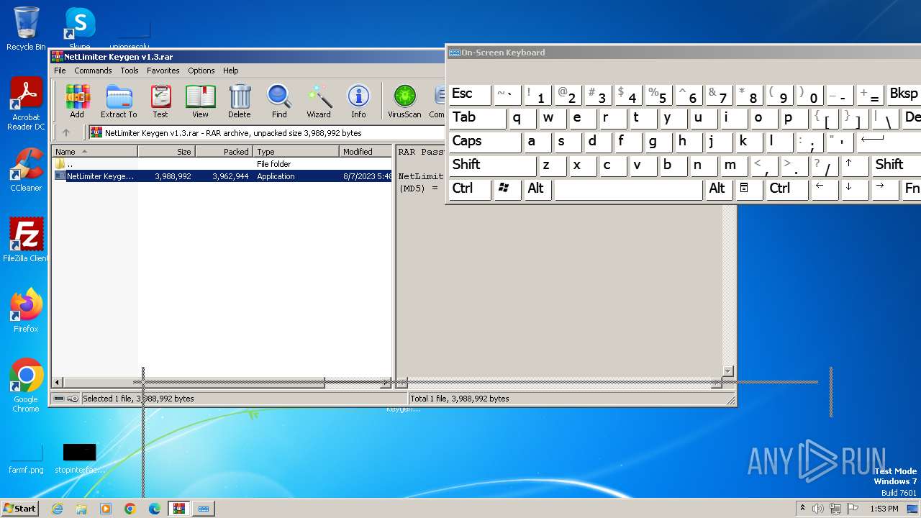Screen dimensions: 921x518
Task: Sort file list by Modified column
Action: point(366,151)
